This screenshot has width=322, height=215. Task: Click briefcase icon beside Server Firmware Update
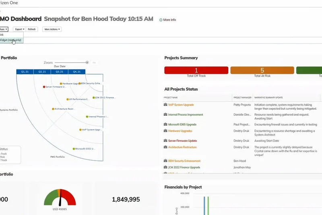(165, 141)
